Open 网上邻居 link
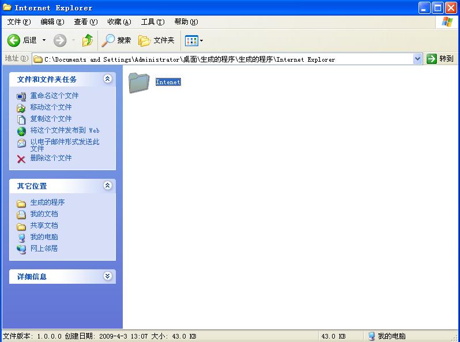 point(44,248)
